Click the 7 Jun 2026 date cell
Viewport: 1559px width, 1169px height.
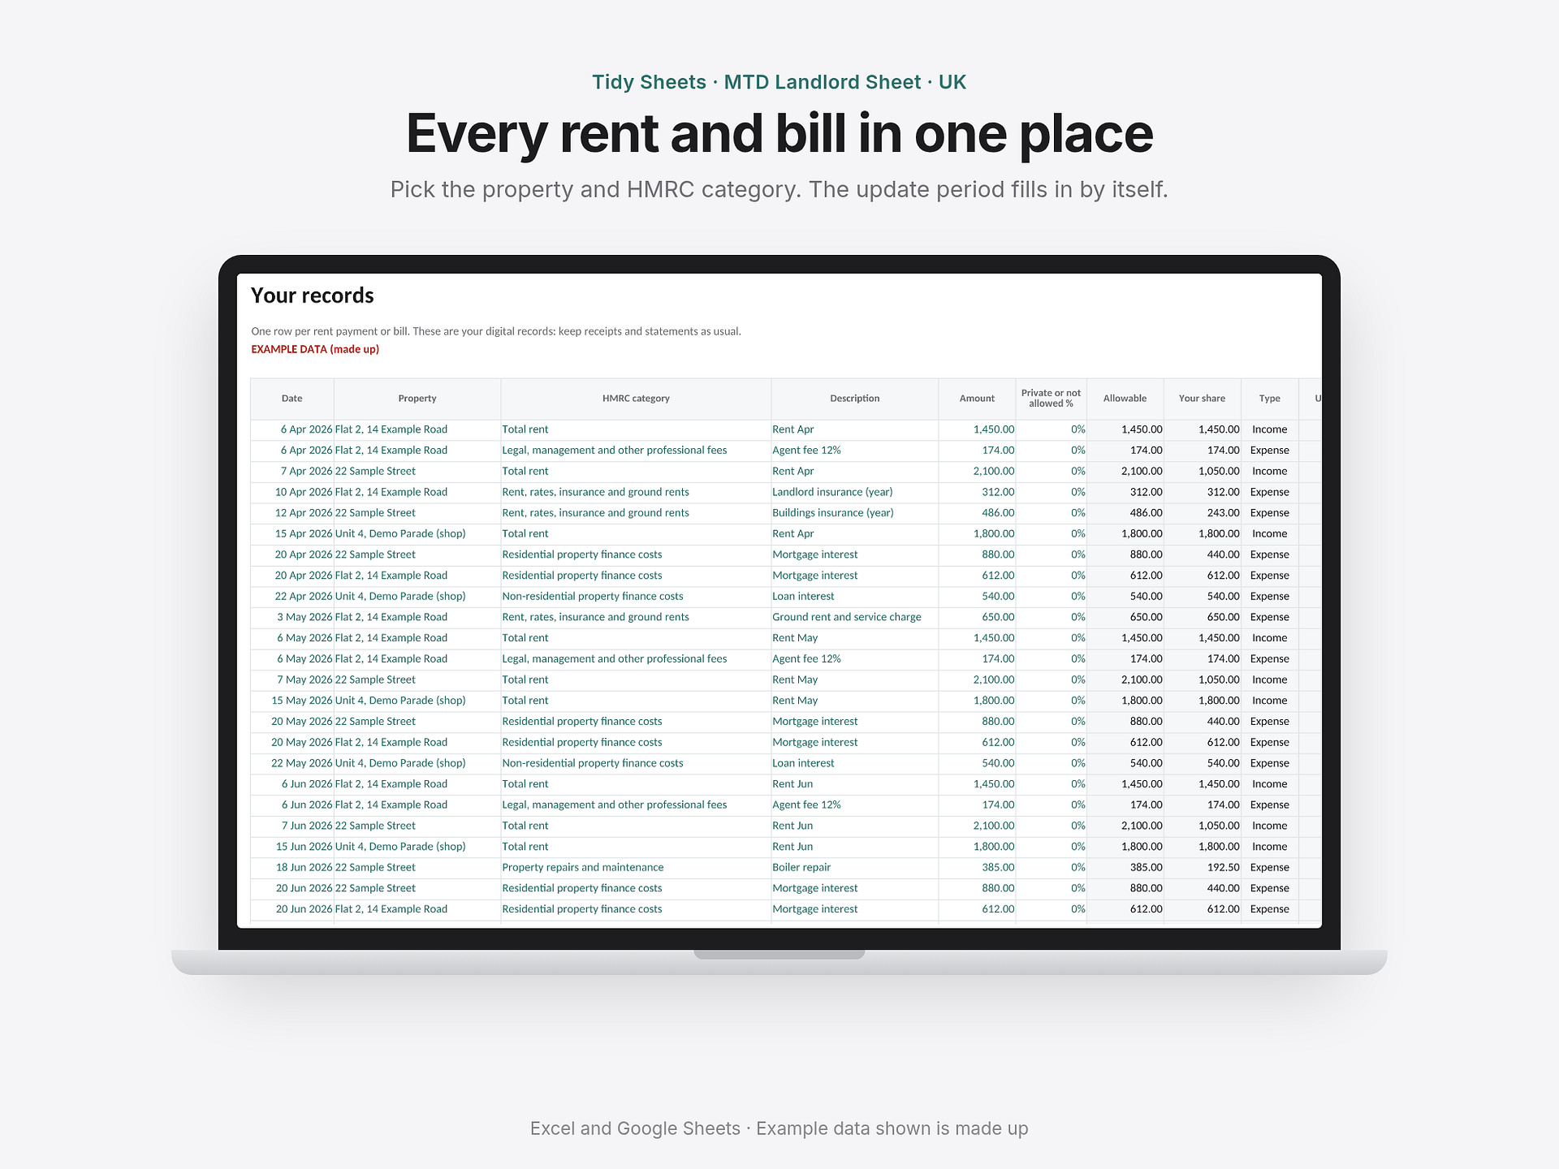pyautogui.click(x=292, y=826)
